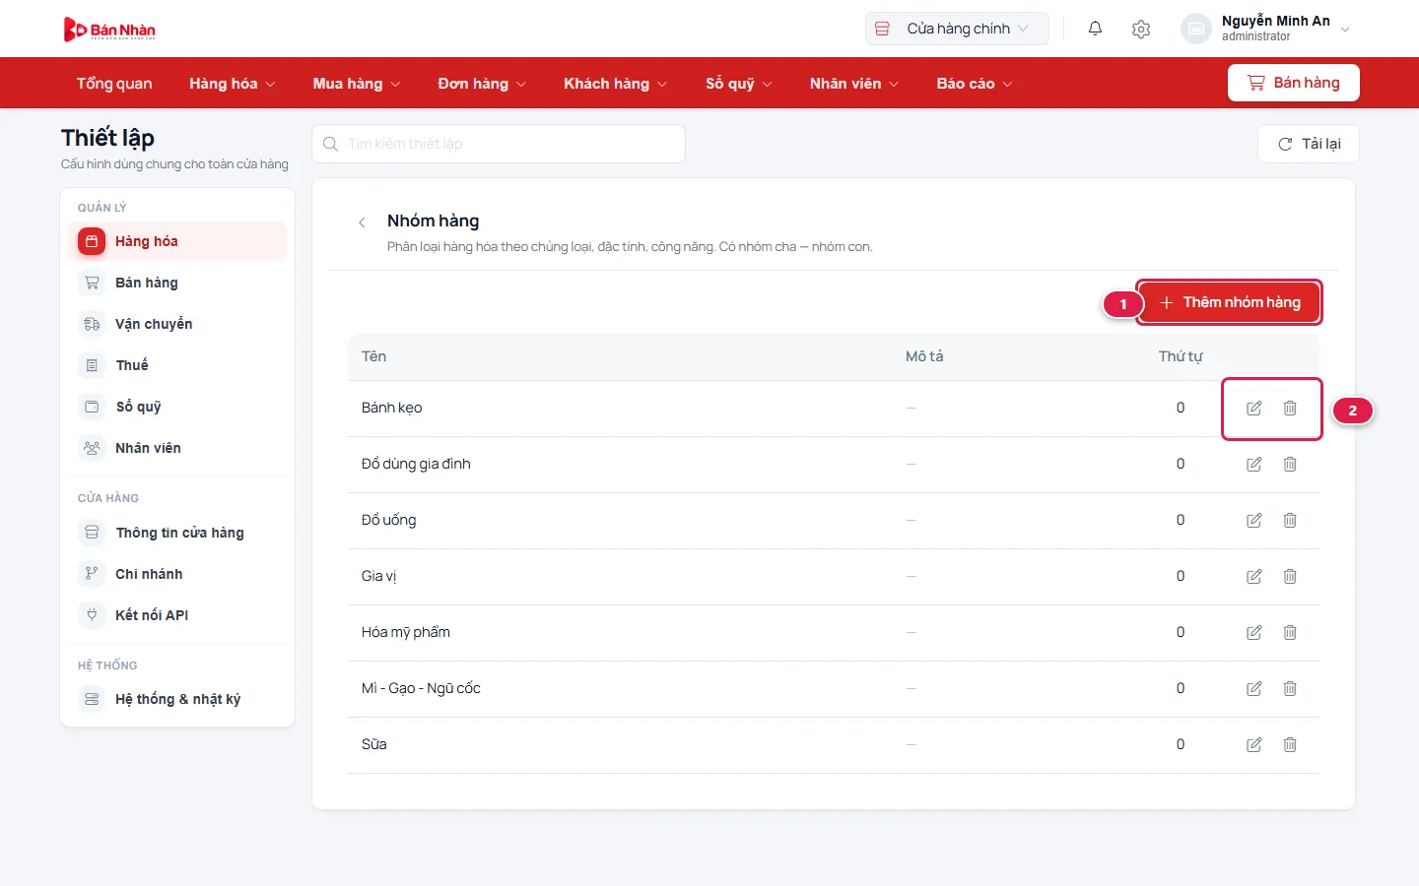Click Thêm nhóm hàng button
Viewport: 1419px width, 886px height.
(1229, 302)
